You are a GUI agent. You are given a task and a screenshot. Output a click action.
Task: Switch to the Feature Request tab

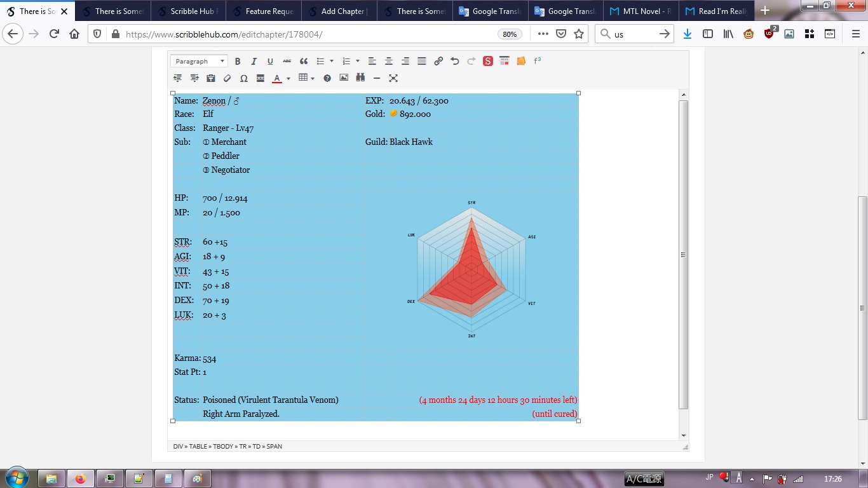click(263, 11)
